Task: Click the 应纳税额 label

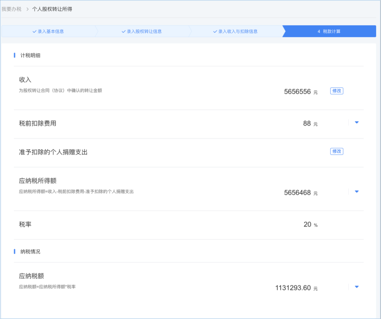Action: (31, 276)
